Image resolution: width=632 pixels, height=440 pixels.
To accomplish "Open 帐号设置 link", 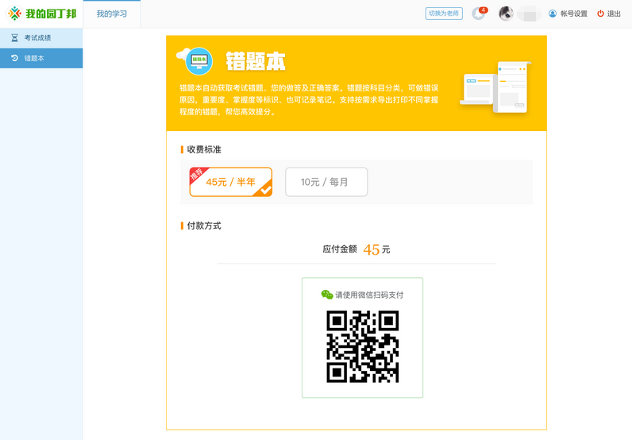I will pyautogui.click(x=573, y=14).
